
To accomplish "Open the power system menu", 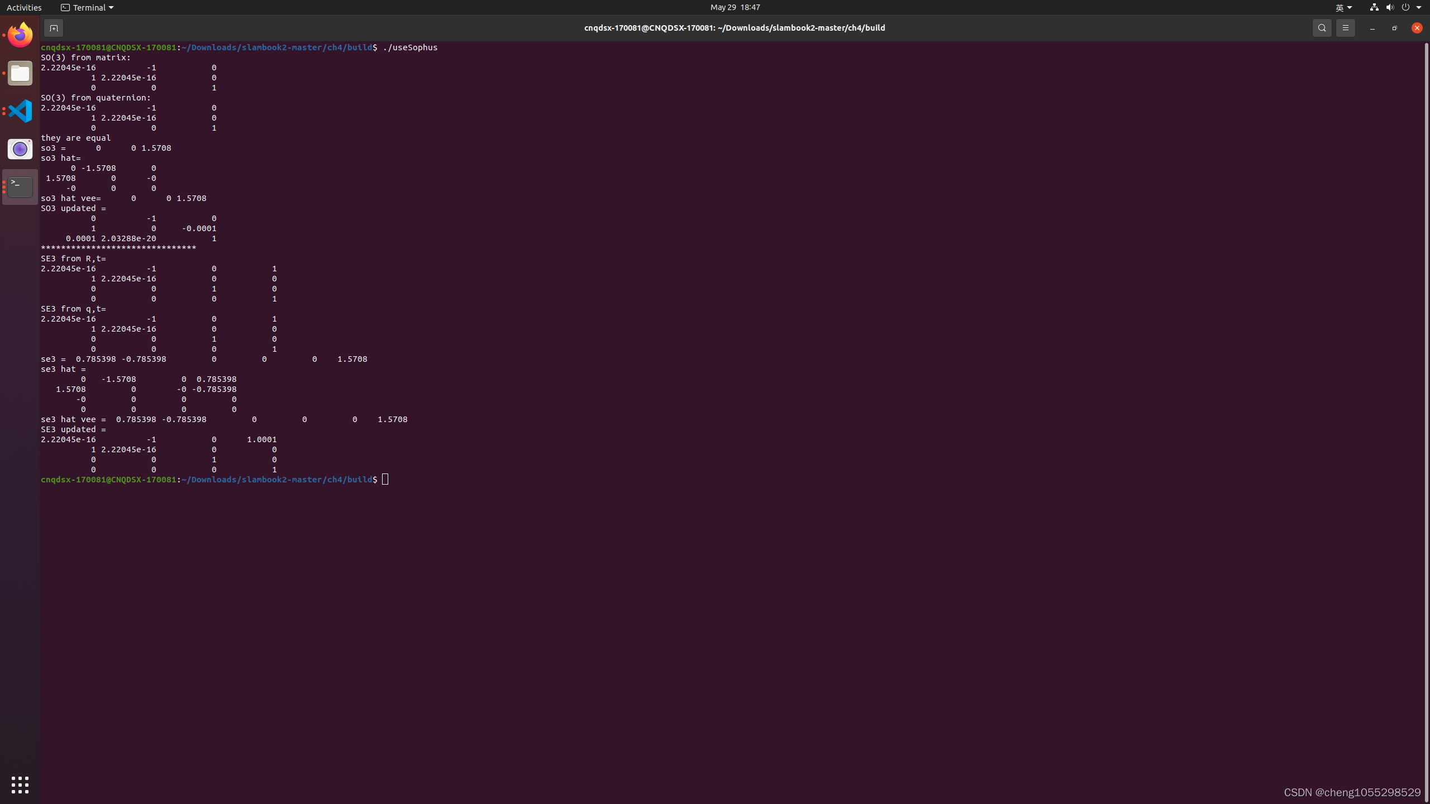I will tap(1405, 7).
